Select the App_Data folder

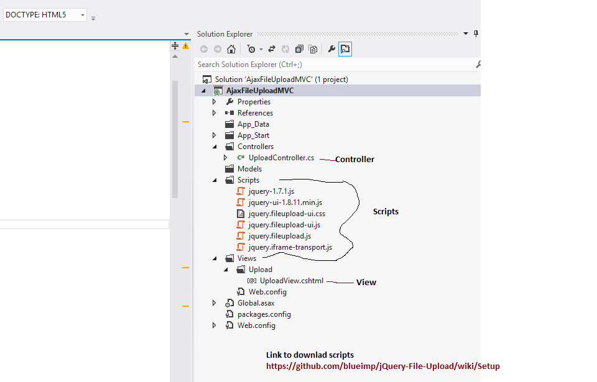click(x=253, y=124)
